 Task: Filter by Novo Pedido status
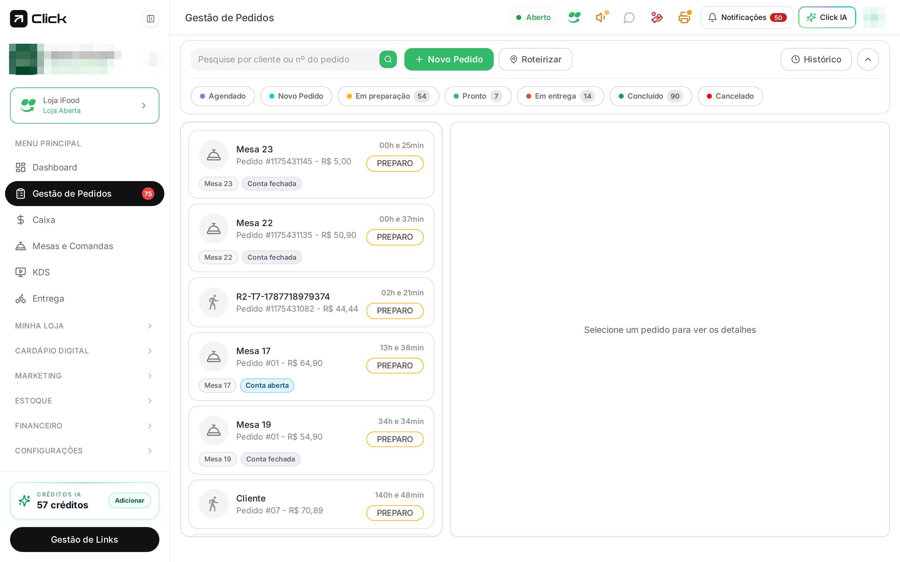click(x=296, y=96)
